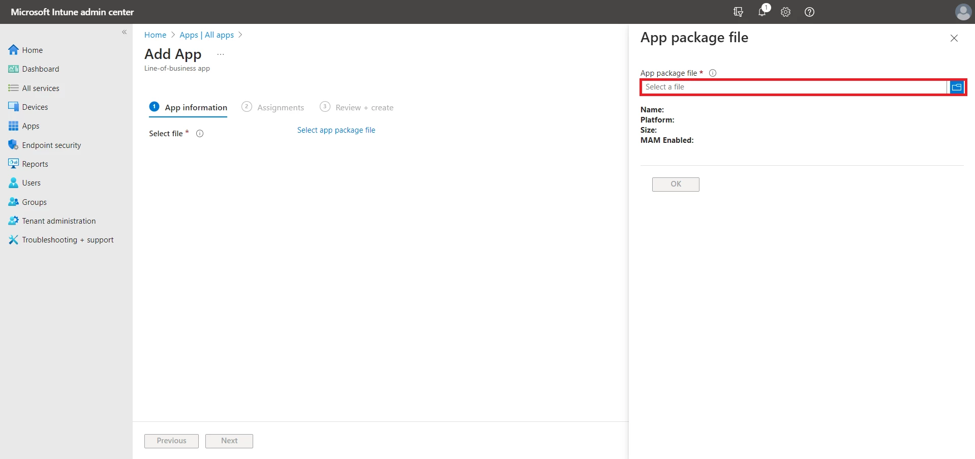
Task: Open the Users person icon
Action: tap(14, 183)
